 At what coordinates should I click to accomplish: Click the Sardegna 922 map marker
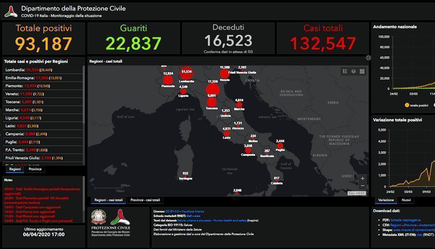click(186, 176)
